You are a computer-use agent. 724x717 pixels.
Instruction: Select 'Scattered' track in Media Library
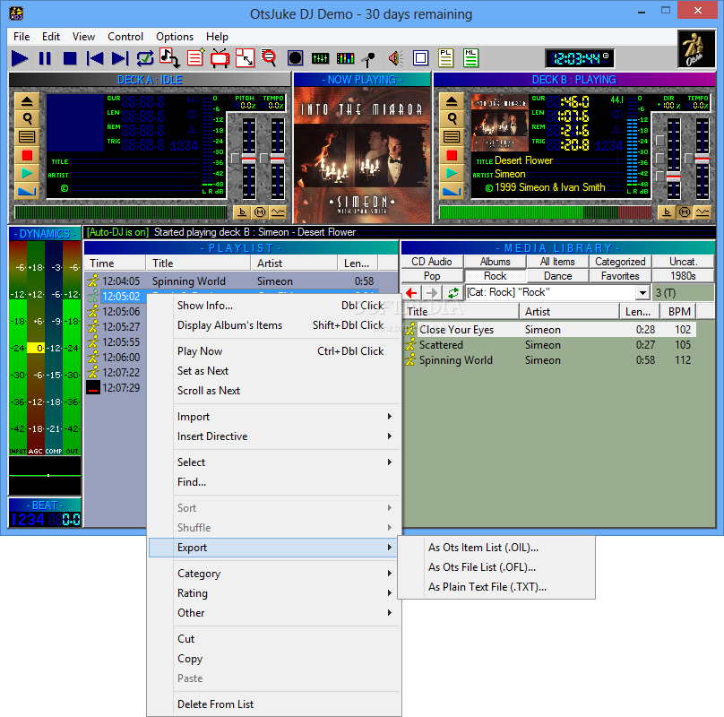tap(441, 345)
